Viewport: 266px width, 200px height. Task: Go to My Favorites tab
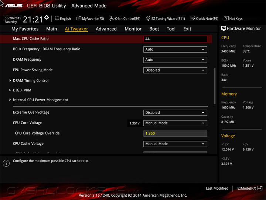point(25,29)
